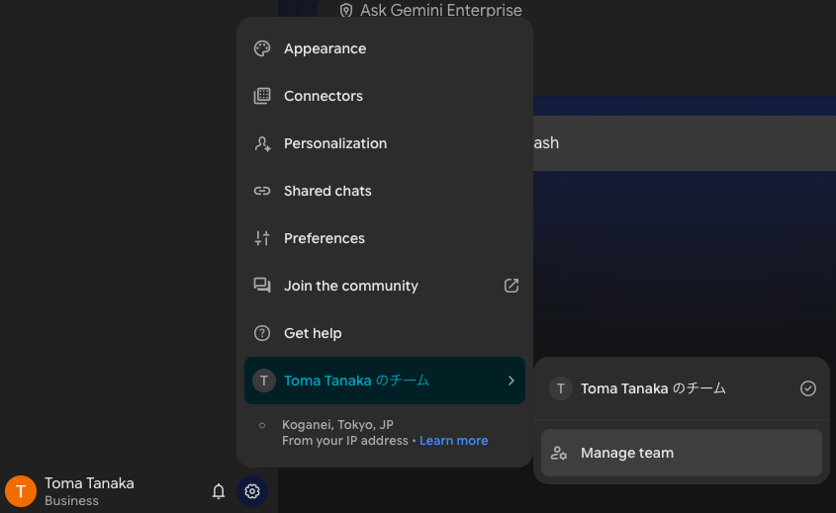
Task: Click the Get help question mark icon
Action: point(262,333)
